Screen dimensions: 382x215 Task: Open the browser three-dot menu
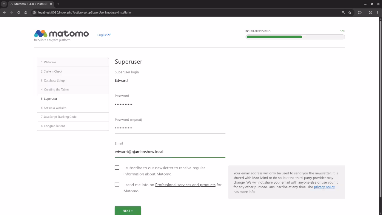377,13
